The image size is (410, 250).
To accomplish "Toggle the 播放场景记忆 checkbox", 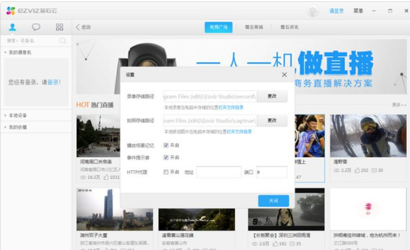I will point(166,145).
